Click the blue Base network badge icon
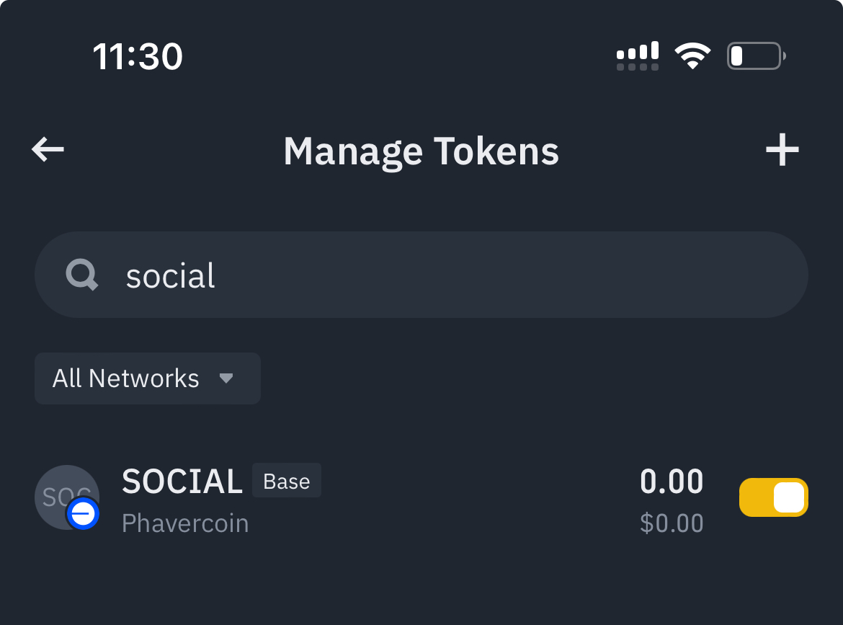Image resolution: width=843 pixels, height=625 pixels. pos(83,514)
